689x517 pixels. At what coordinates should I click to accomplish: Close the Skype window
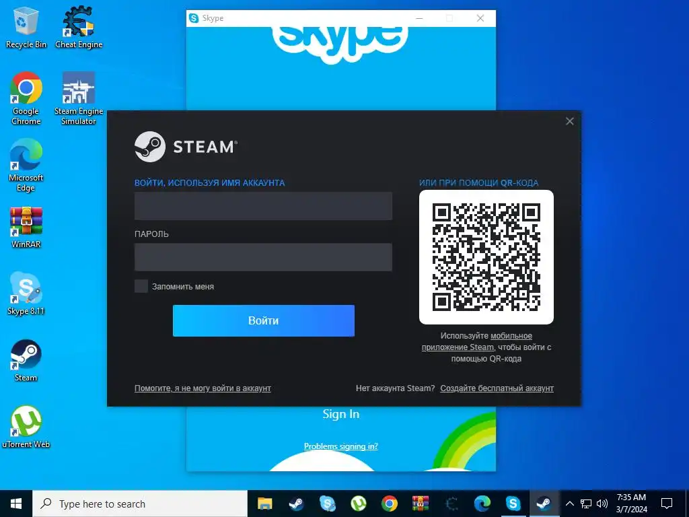coord(480,18)
